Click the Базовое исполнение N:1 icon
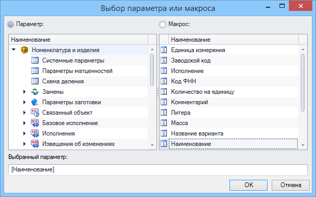 point(35,123)
